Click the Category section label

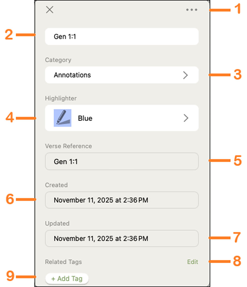pos(58,60)
